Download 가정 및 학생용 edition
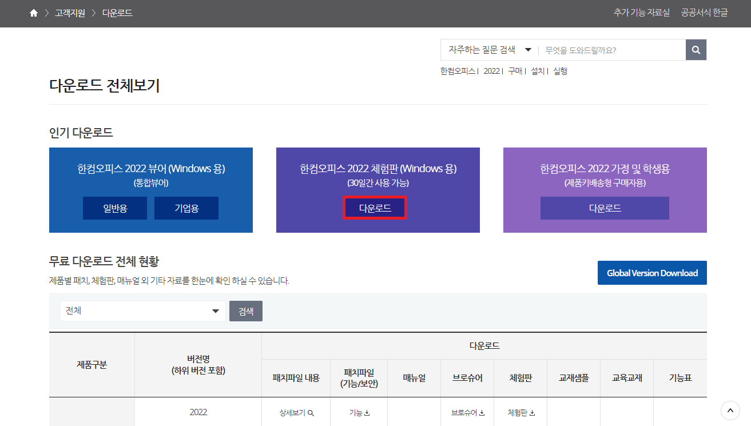Viewport: 751px width, 426px height. 605,208
